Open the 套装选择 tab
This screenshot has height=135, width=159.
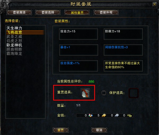(x=48, y=12)
